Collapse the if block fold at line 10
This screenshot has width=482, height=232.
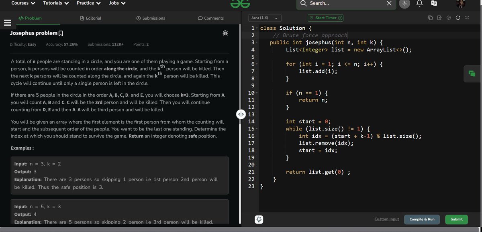257,93
